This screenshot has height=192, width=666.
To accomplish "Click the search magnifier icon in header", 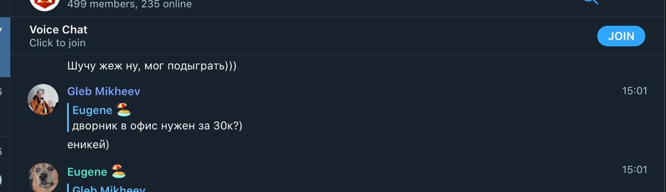I will coord(590,2).
